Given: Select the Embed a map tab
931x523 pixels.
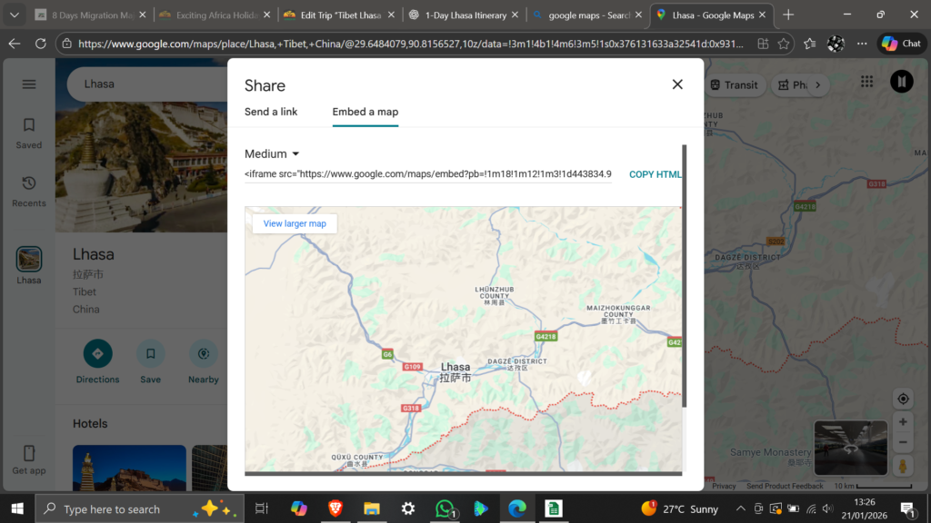Looking at the screenshot, I should (365, 112).
